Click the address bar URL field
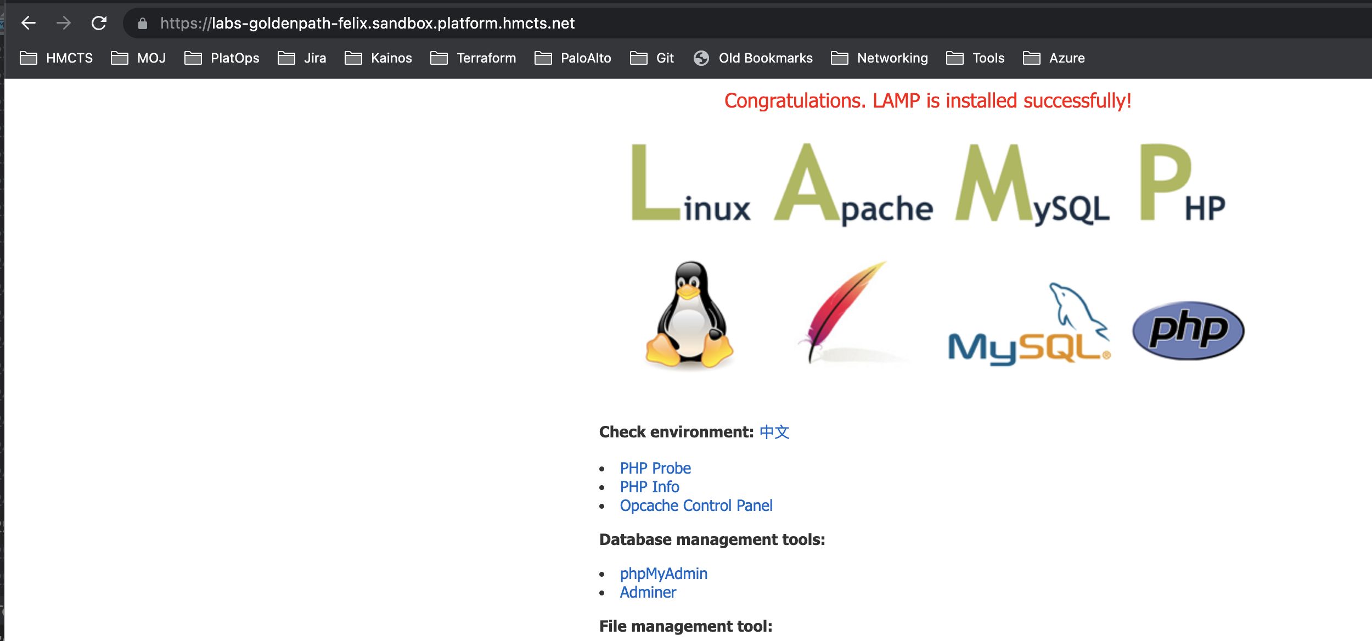Image resolution: width=1372 pixels, height=641 pixels. click(x=746, y=23)
